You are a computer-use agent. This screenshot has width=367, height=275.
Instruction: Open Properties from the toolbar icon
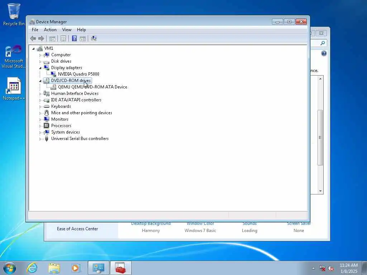63,39
